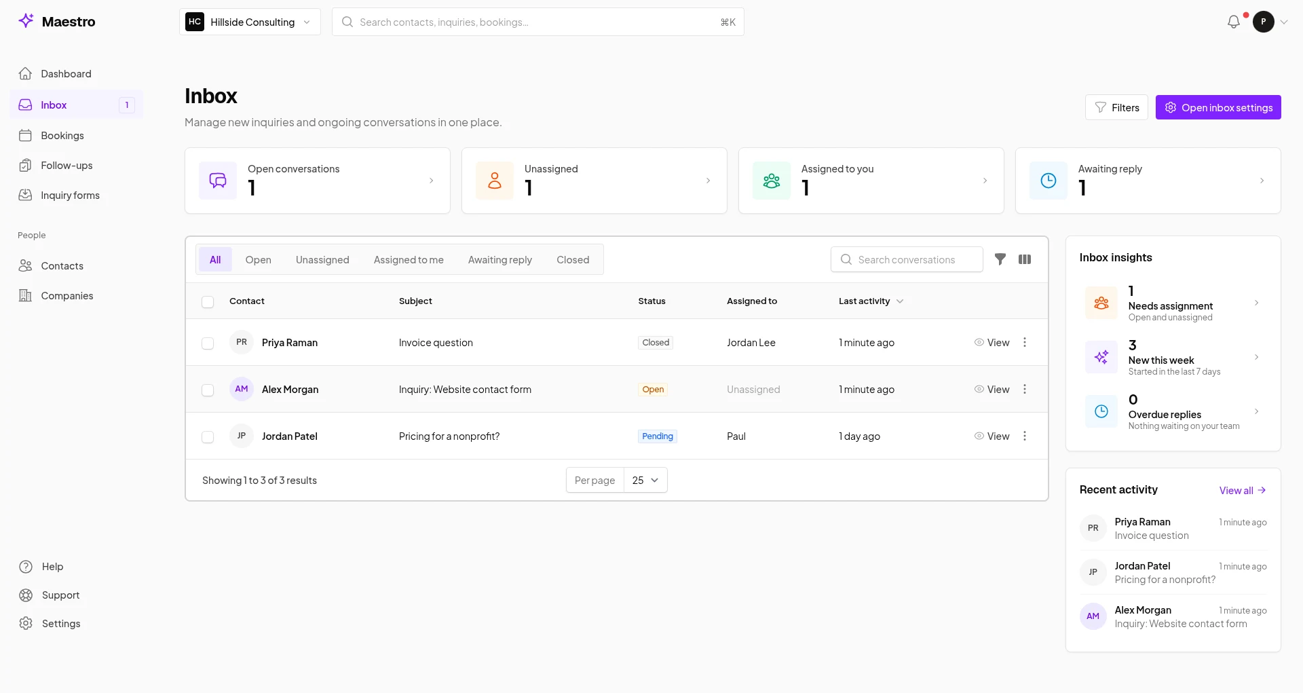Check the Jordan Patel row checkbox
Screen dimensions: 1303x693
[x=208, y=437]
